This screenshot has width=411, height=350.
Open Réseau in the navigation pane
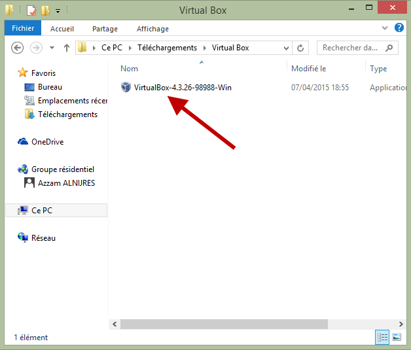[43, 238]
